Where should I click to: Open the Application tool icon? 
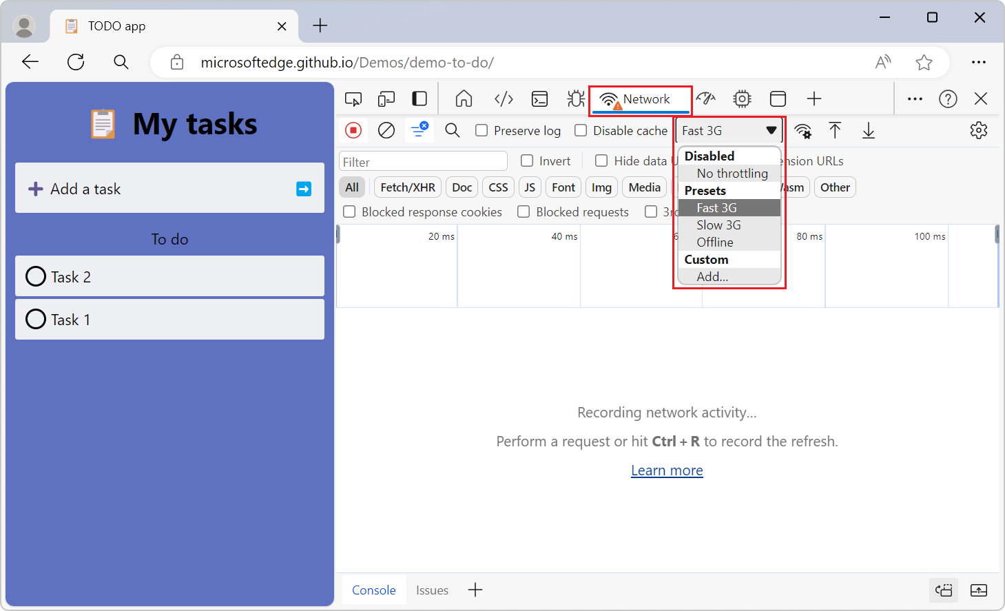pos(778,99)
